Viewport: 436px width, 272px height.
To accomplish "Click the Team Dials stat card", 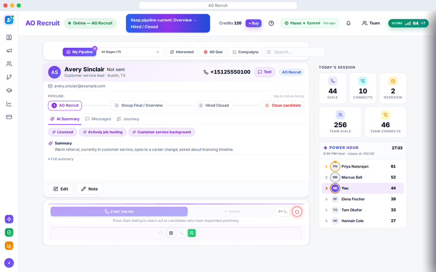I will (340, 122).
